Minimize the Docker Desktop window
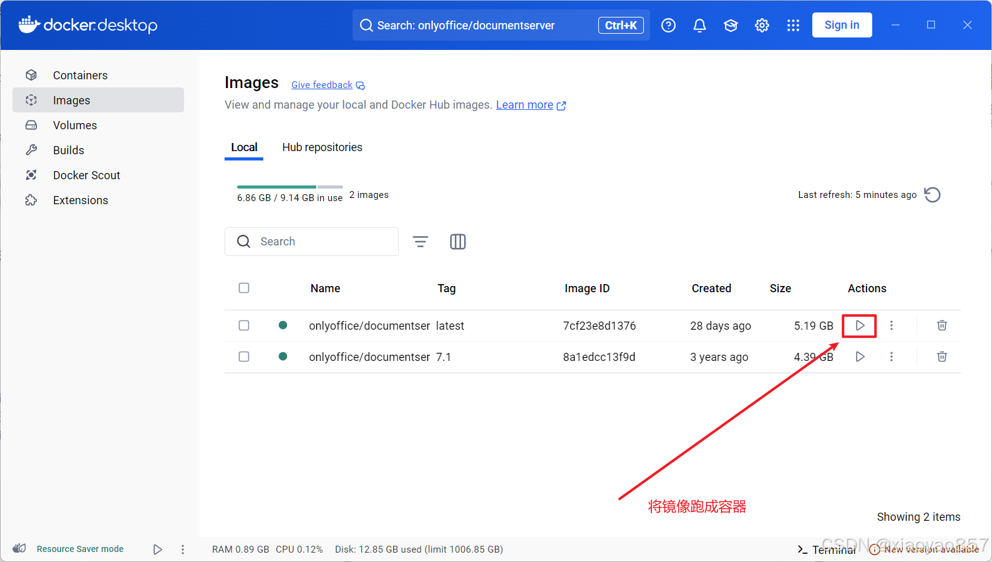992x562 pixels. [x=895, y=25]
